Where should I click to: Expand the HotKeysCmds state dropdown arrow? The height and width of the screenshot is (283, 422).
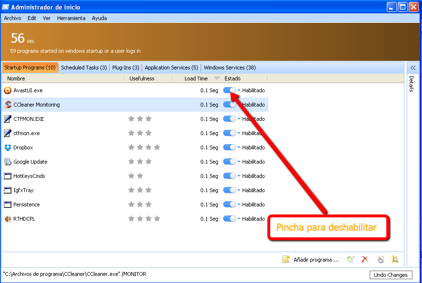(x=239, y=176)
